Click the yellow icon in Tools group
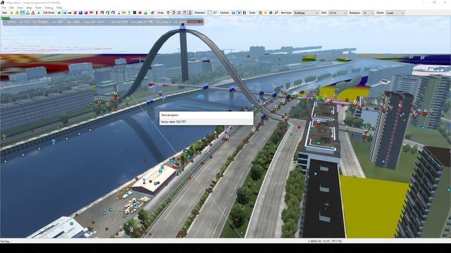 point(266,13)
